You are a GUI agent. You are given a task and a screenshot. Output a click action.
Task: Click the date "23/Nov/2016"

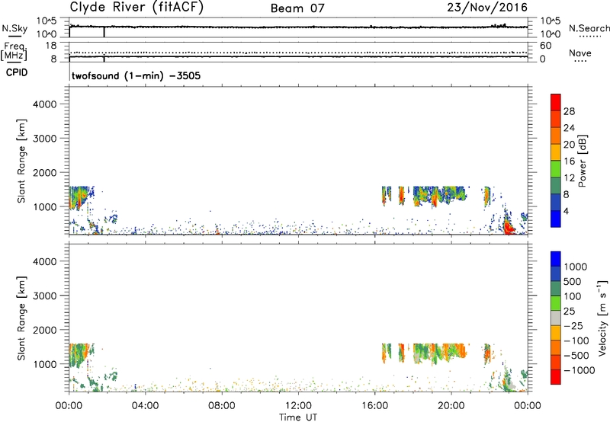point(487,8)
